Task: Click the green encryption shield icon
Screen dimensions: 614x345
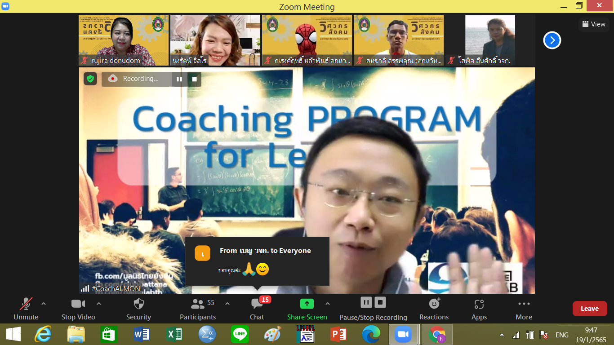Action: tap(90, 79)
